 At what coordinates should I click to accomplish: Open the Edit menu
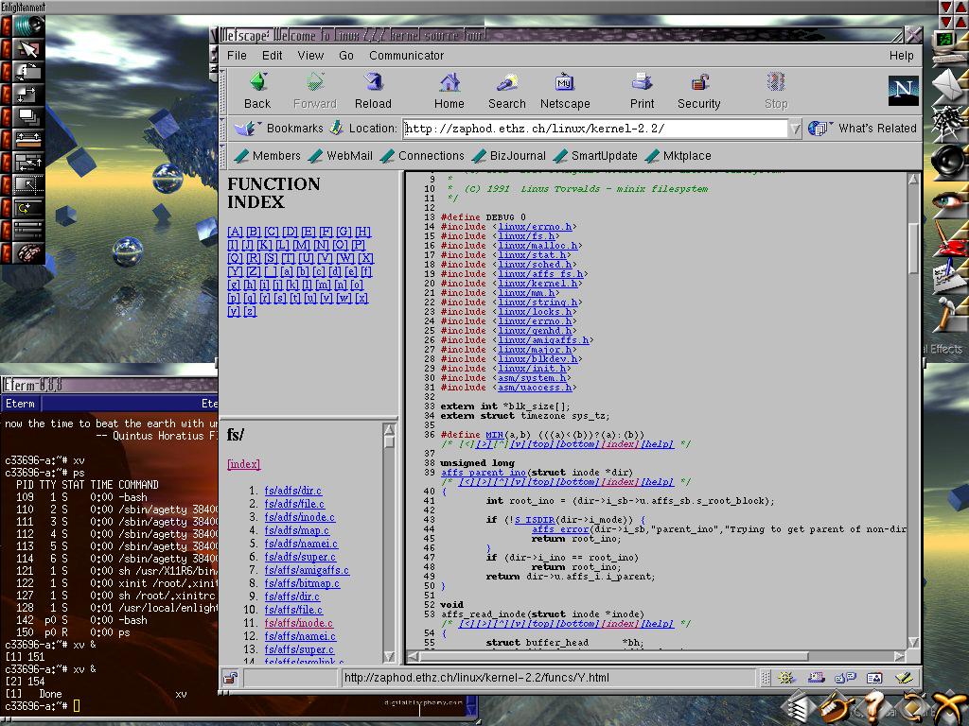pyautogui.click(x=272, y=56)
